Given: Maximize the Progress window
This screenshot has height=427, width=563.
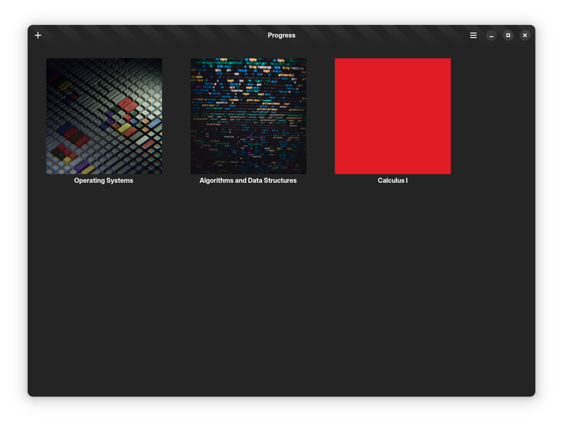Looking at the screenshot, I should point(508,35).
